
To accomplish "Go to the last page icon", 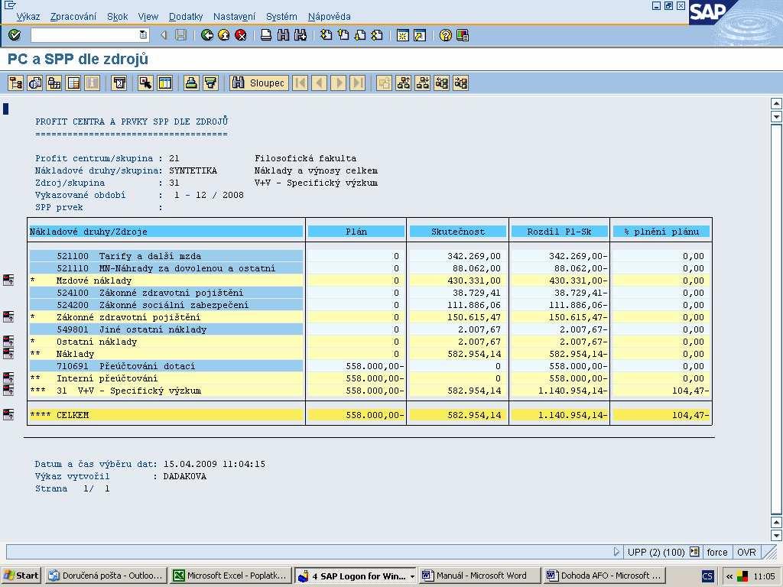I will tap(377, 35).
